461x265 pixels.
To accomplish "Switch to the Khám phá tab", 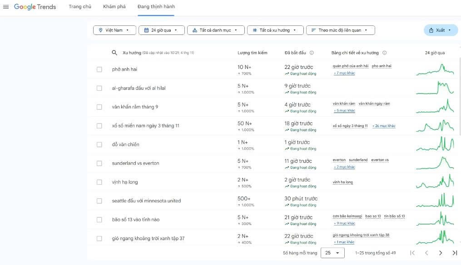I will coord(114,7).
